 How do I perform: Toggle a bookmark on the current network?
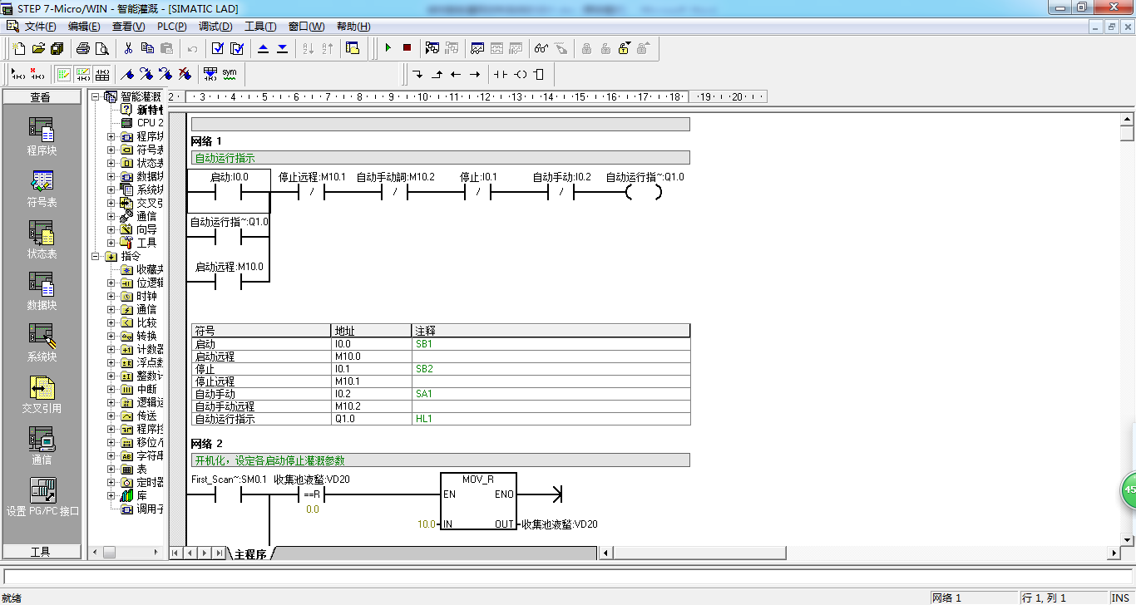(x=127, y=74)
